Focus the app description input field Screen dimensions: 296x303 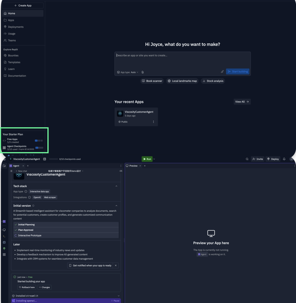click(x=183, y=60)
